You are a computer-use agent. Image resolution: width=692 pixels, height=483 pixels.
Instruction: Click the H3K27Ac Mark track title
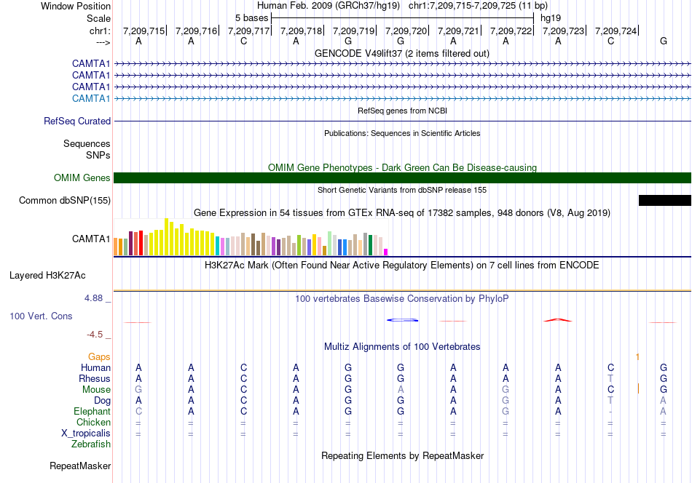(x=402, y=266)
